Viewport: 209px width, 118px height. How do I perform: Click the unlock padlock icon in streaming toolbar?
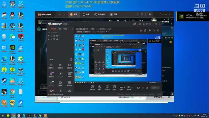tap(145, 30)
